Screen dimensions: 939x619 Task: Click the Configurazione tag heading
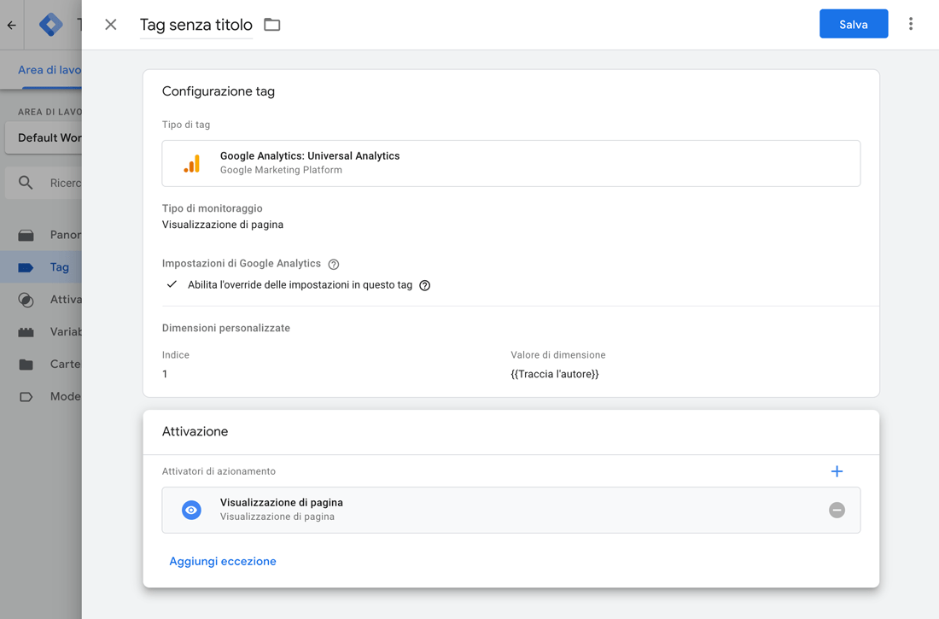(x=219, y=91)
